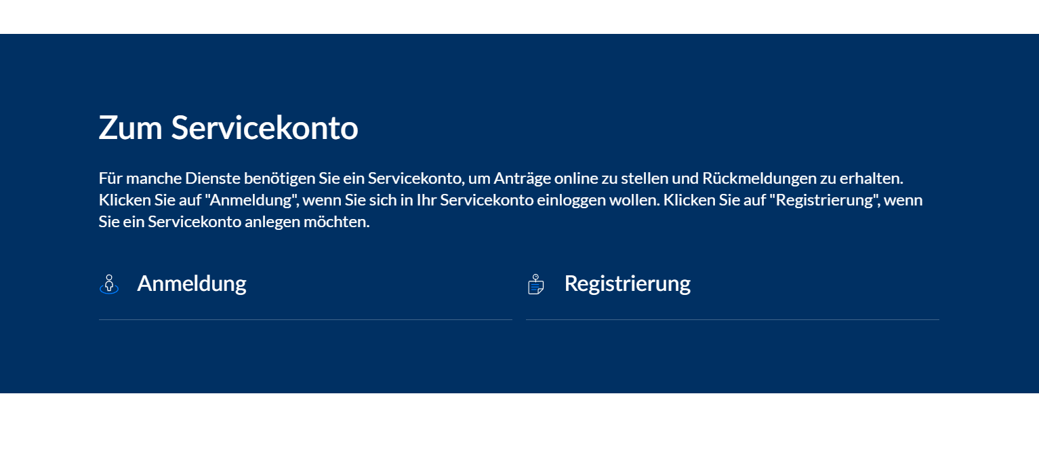Click the document icon beside Registrierung

coord(536,284)
